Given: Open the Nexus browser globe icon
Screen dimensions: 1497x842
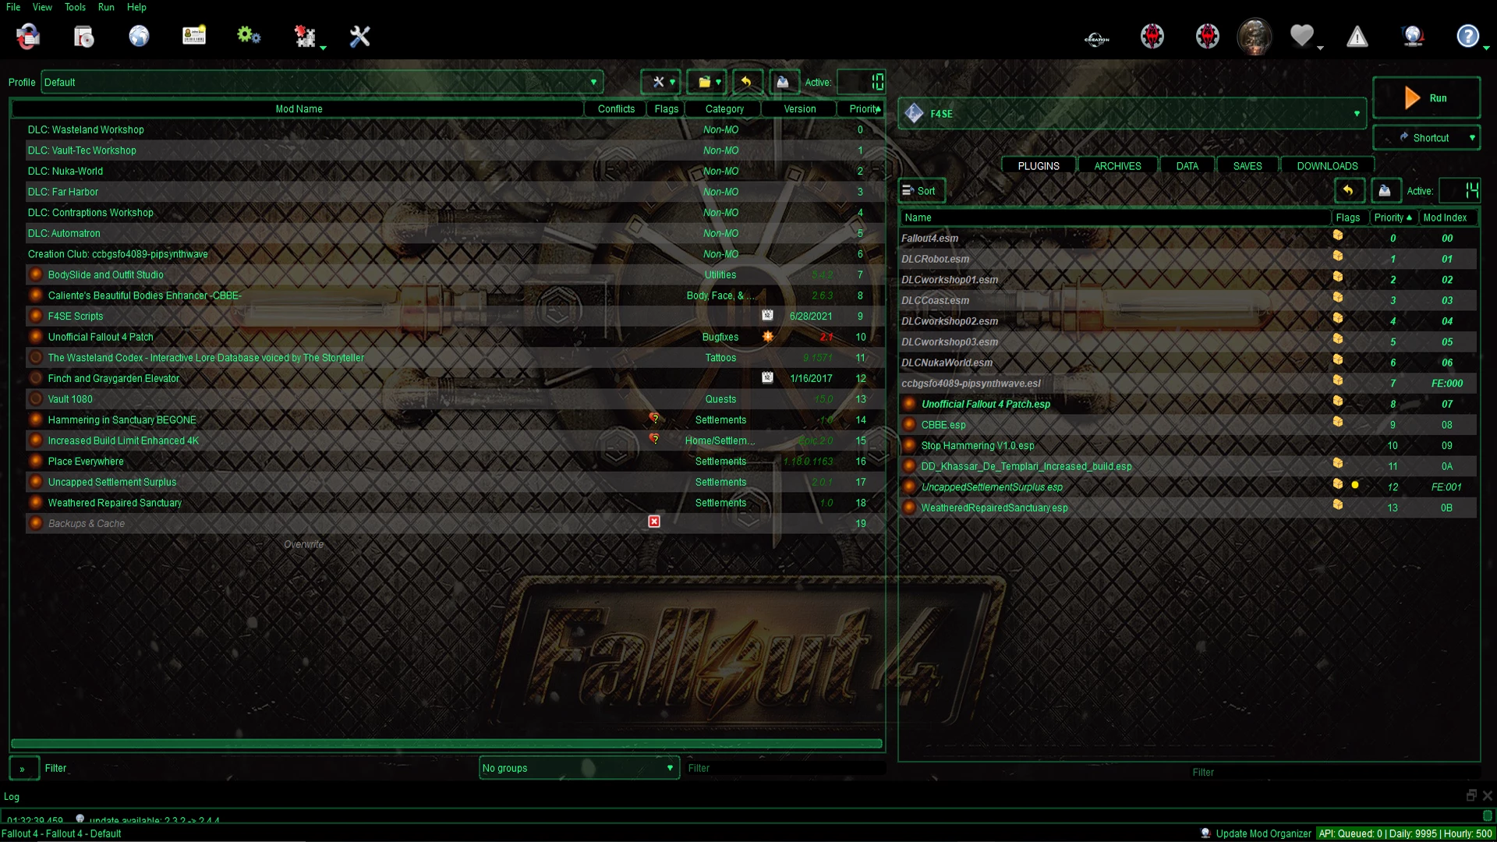Looking at the screenshot, I should pyautogui.click(x=139, y=36).
